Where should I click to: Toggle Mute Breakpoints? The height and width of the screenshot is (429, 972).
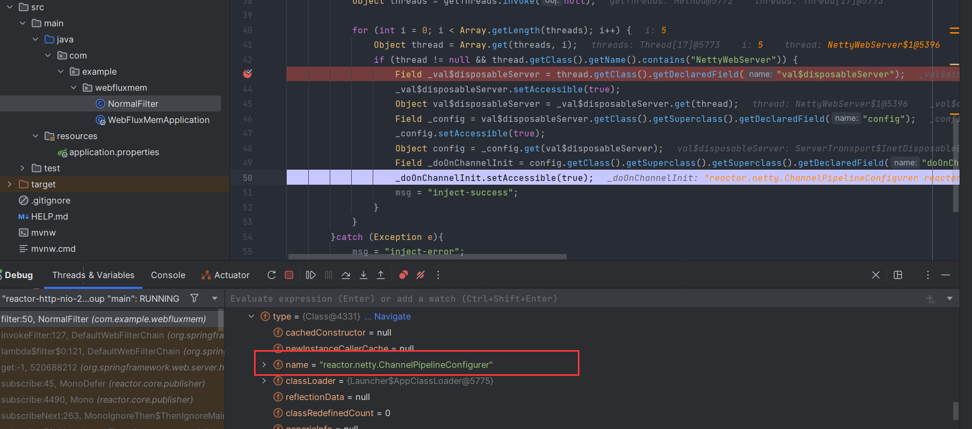click(x=420, y=275)
